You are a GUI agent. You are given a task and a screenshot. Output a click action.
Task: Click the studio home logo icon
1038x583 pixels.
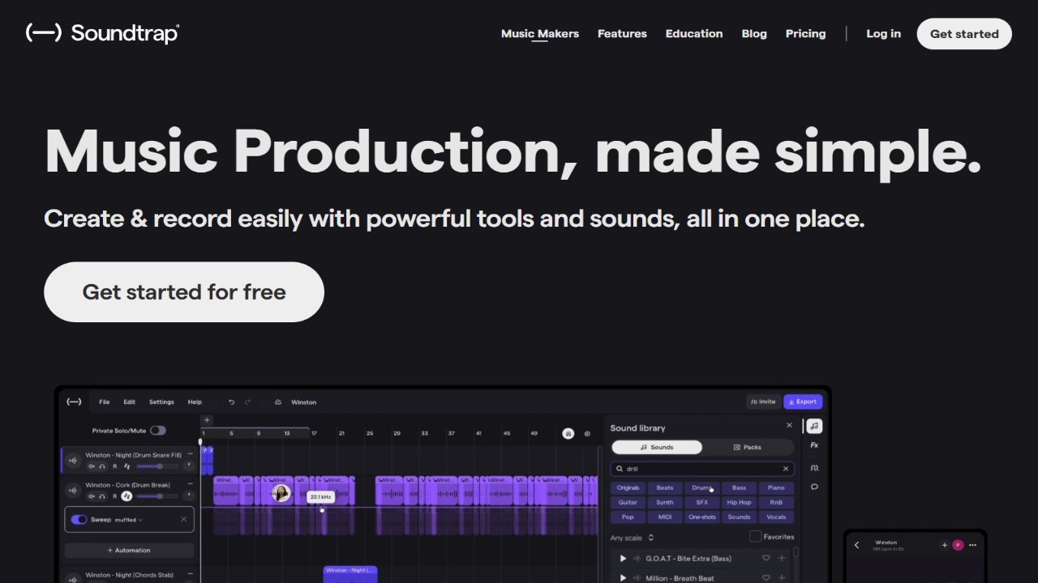pos(75,402)
